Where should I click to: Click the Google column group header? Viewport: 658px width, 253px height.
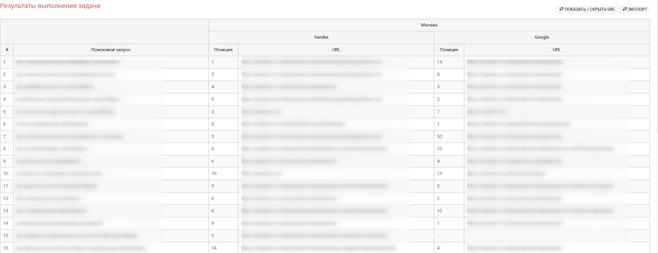pyautogui.click(x=542, y=37)
